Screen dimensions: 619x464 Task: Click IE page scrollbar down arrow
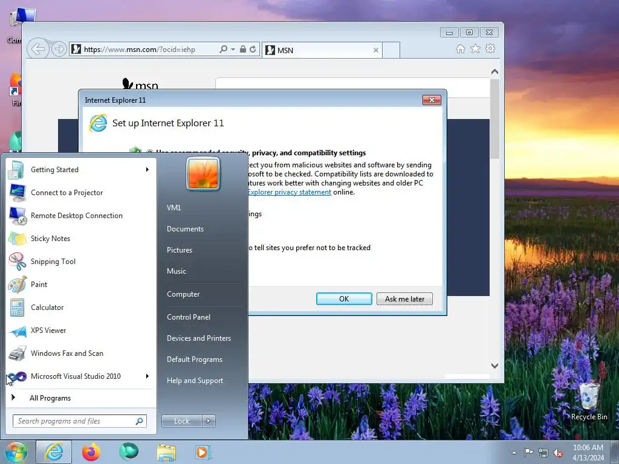(494, 366)
